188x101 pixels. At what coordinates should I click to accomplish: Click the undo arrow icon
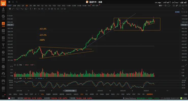pos(183,9)
